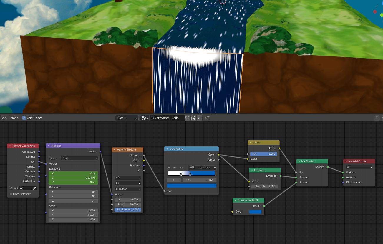The width and height of the screenshot is (383, 244).
Task: Unlink material with the X icon
Action: 199,118
